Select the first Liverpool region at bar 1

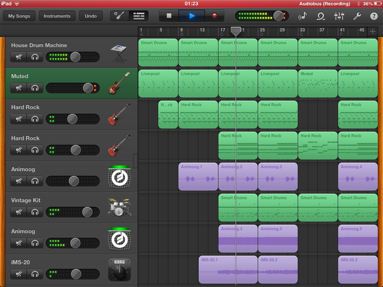pyautogui.click(x=158, y=83)
